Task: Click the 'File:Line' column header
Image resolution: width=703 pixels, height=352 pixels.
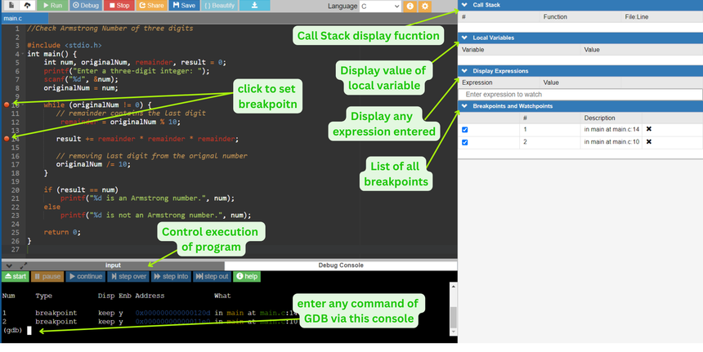Action: click(637, 16)
